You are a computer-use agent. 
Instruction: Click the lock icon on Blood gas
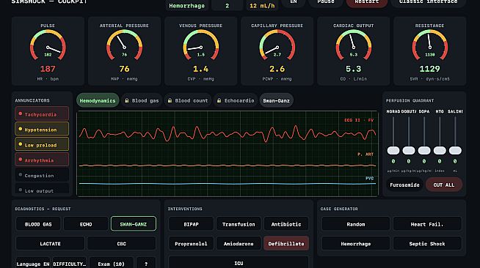[127, 100]
